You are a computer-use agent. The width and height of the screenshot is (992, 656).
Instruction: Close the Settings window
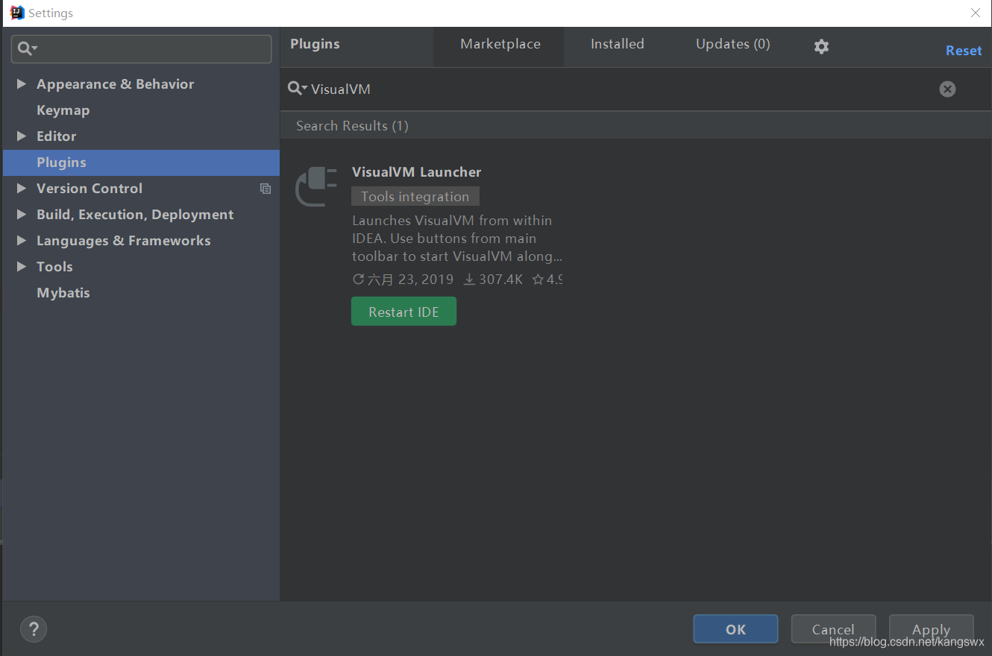(975, 13)
